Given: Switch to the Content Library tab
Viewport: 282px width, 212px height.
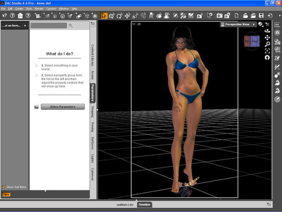Looking at the screenshot, I should click(x=93, y=55).
